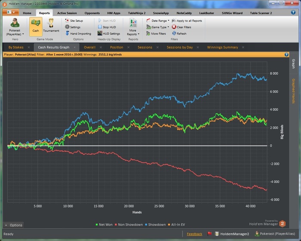Close the By Stakes tab
This screenshot has height=241, width=301.
coord(29,47)
